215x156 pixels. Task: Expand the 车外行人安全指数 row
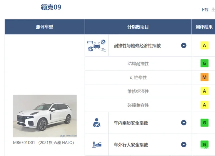184,145
